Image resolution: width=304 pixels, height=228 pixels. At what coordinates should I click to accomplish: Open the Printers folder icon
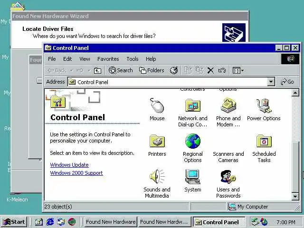click(x=157, y=141)
